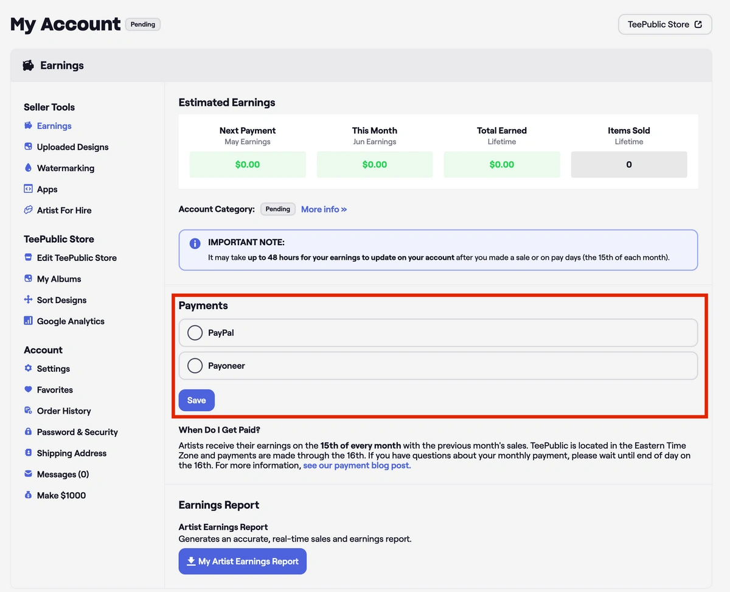Click the Edit TeePublic Store shop icon

pos(28,257)
